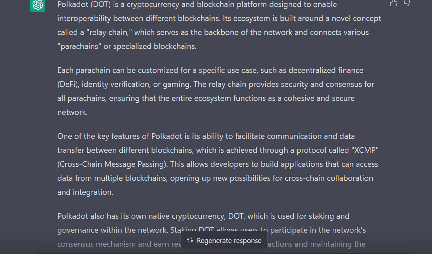Click the "(DeFi)," abbreviation text

tap(68, 84)
